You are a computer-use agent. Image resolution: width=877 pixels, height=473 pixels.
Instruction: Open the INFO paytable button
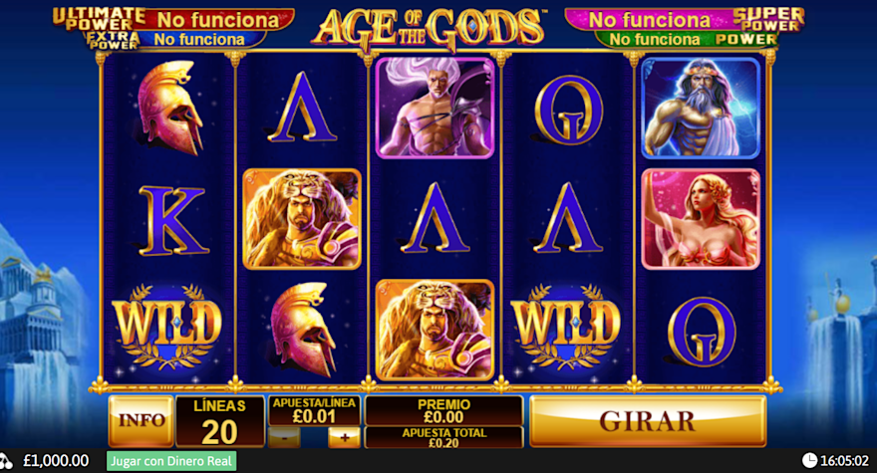[x=141, y=420]
